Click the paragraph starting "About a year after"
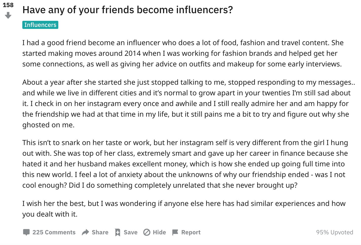 coord(189,103)
